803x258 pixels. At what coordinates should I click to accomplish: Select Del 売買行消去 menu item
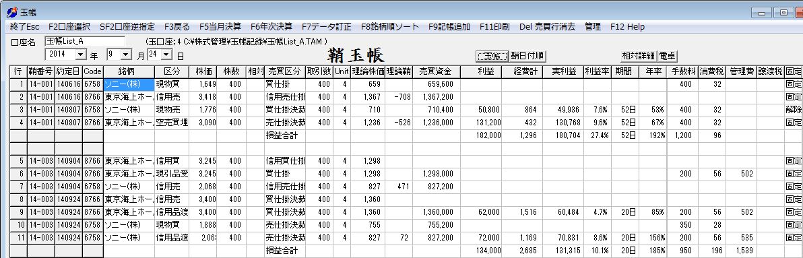(x=547, y=27)
